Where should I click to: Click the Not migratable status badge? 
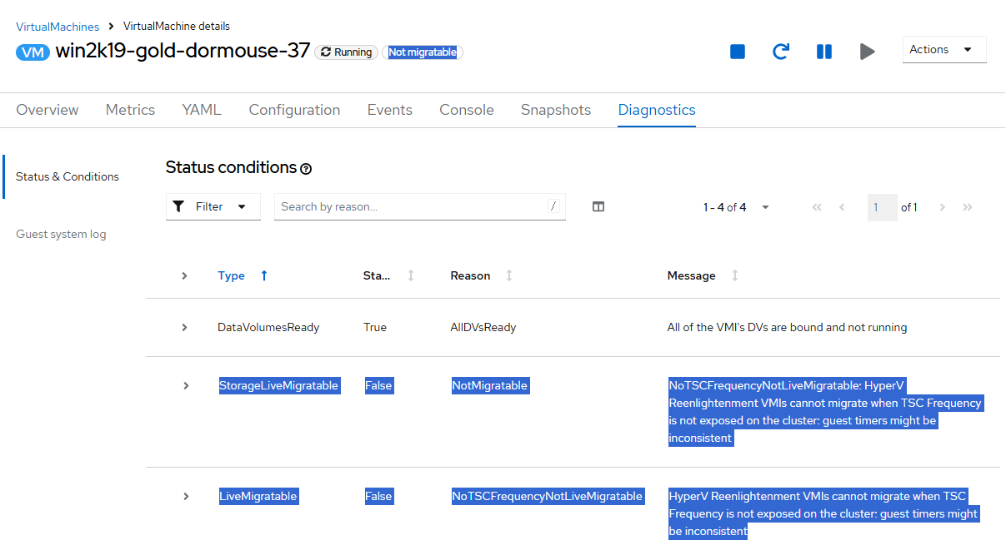[423, 52]
